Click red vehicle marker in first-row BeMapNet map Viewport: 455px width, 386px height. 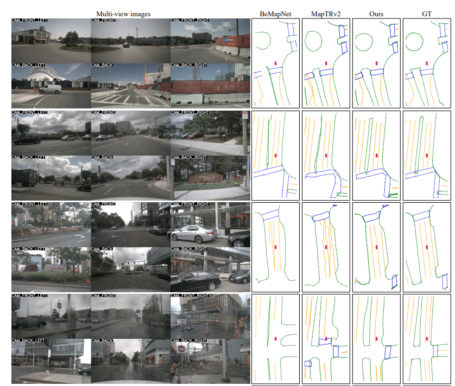[276, 63]
